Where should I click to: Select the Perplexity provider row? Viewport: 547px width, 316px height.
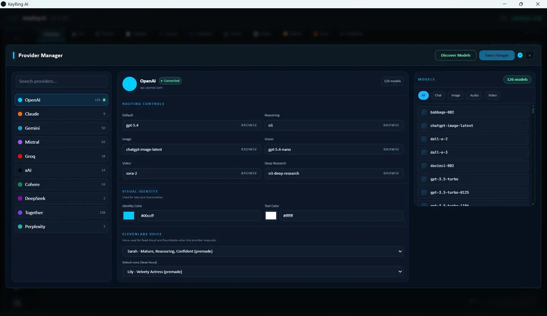[62, 226]
